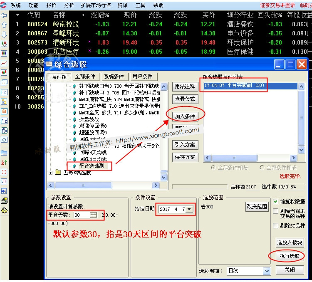Click the back arrow icon in left sidebar
312x282 pixels.
[4, 15]
